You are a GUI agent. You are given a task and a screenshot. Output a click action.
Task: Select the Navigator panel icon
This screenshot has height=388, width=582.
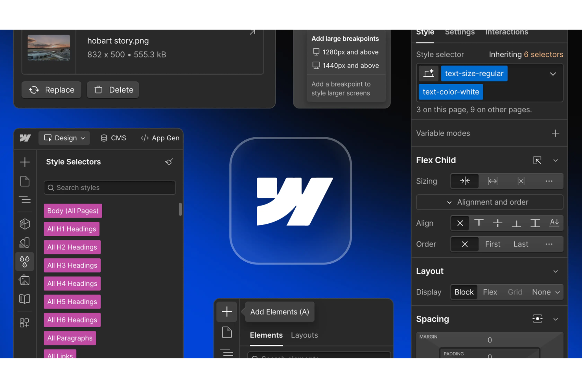tap(25, 200)
